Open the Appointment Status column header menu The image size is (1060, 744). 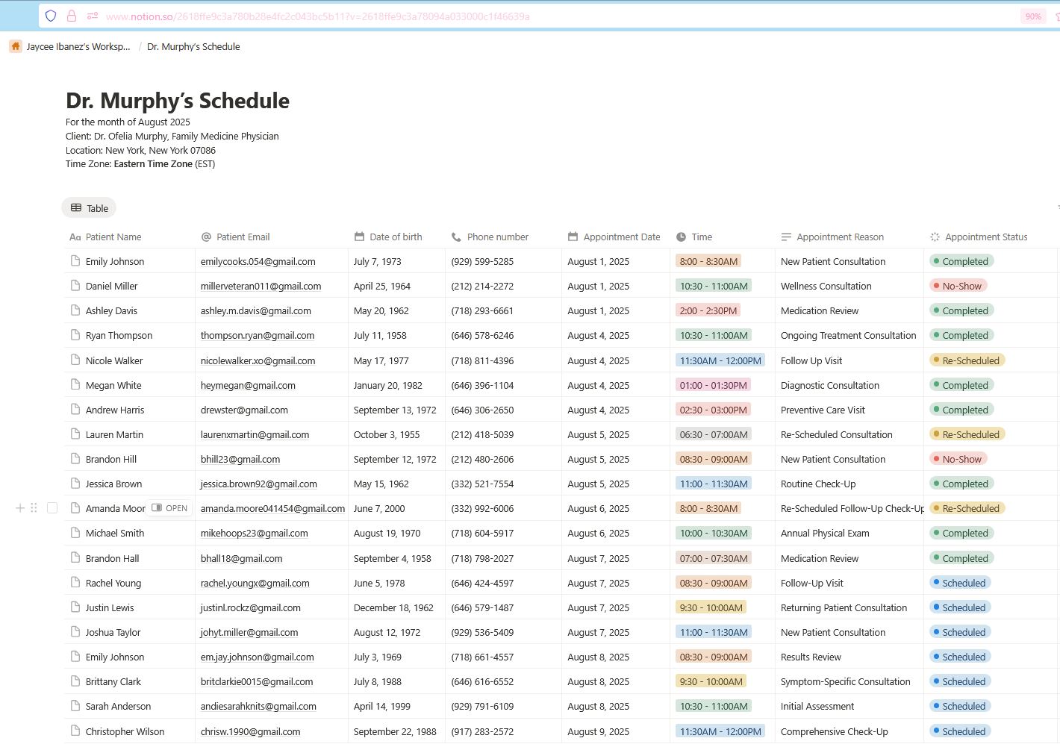(x=991, y=237)
